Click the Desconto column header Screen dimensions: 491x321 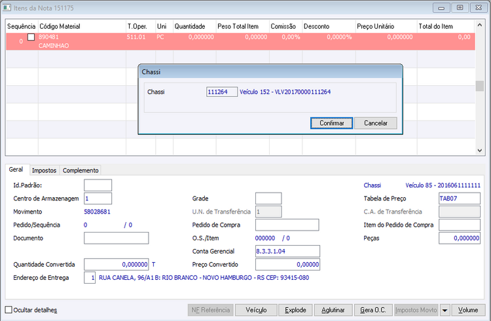tap(329, 26)
